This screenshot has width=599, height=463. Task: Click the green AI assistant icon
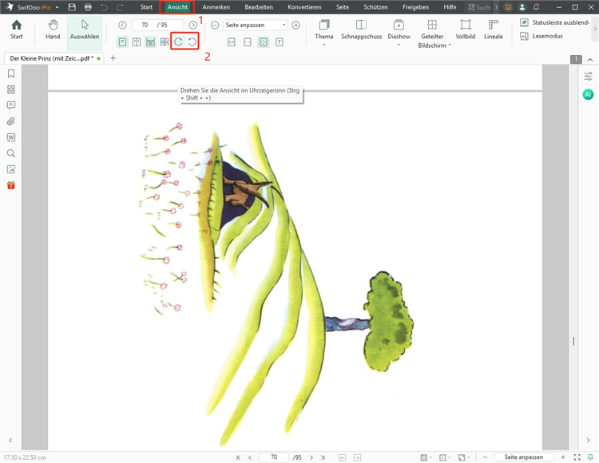point(588,94)
